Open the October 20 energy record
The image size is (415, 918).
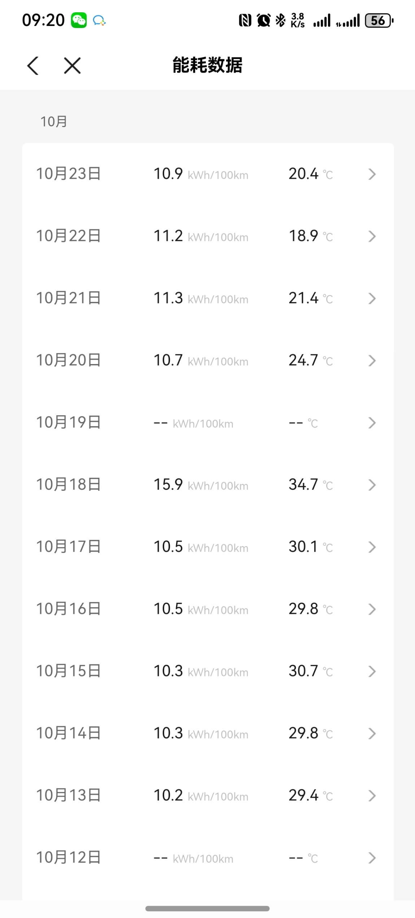(x=208, y=360)
